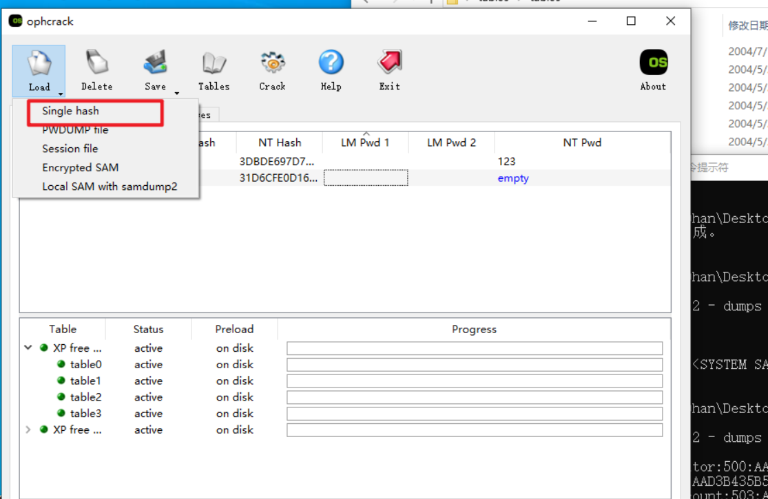Select table2 row in tables list

[85, 396]
